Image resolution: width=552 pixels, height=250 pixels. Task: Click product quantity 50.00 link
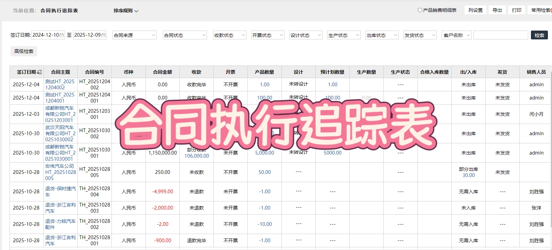[x=264, y=172]
